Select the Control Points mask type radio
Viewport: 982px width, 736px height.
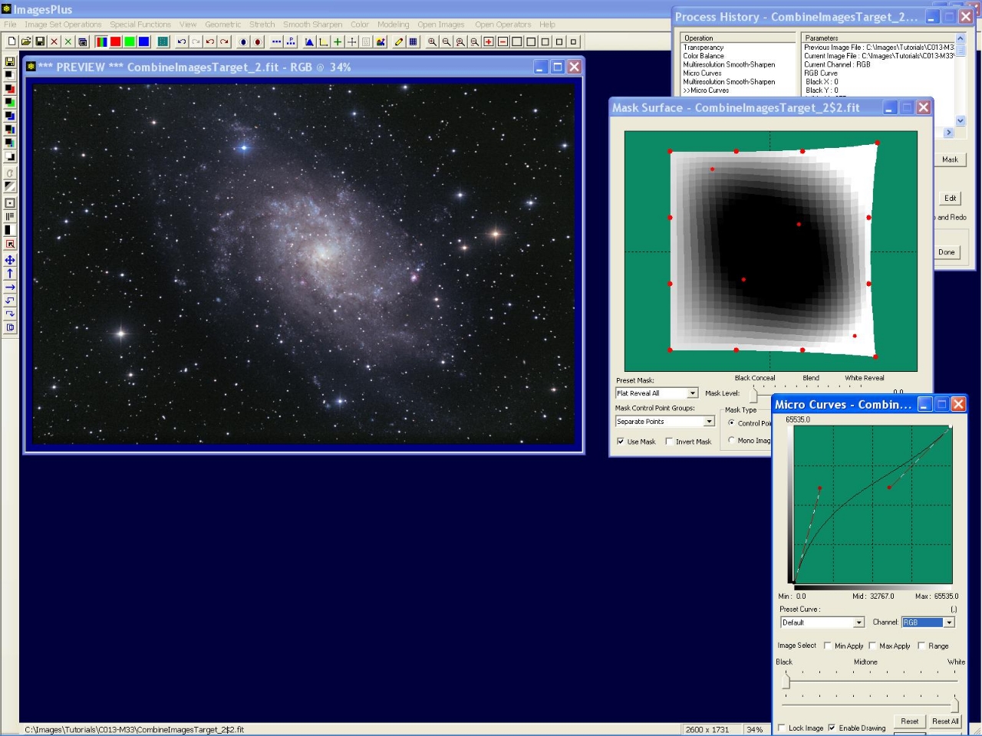(x=732, y=422)
